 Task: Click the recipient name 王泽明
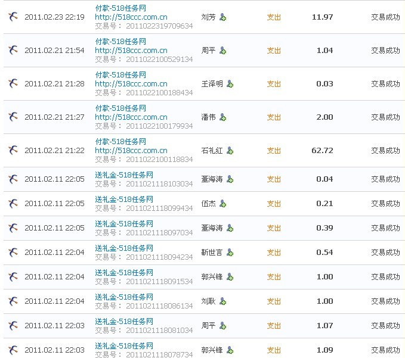pos(212,84)
